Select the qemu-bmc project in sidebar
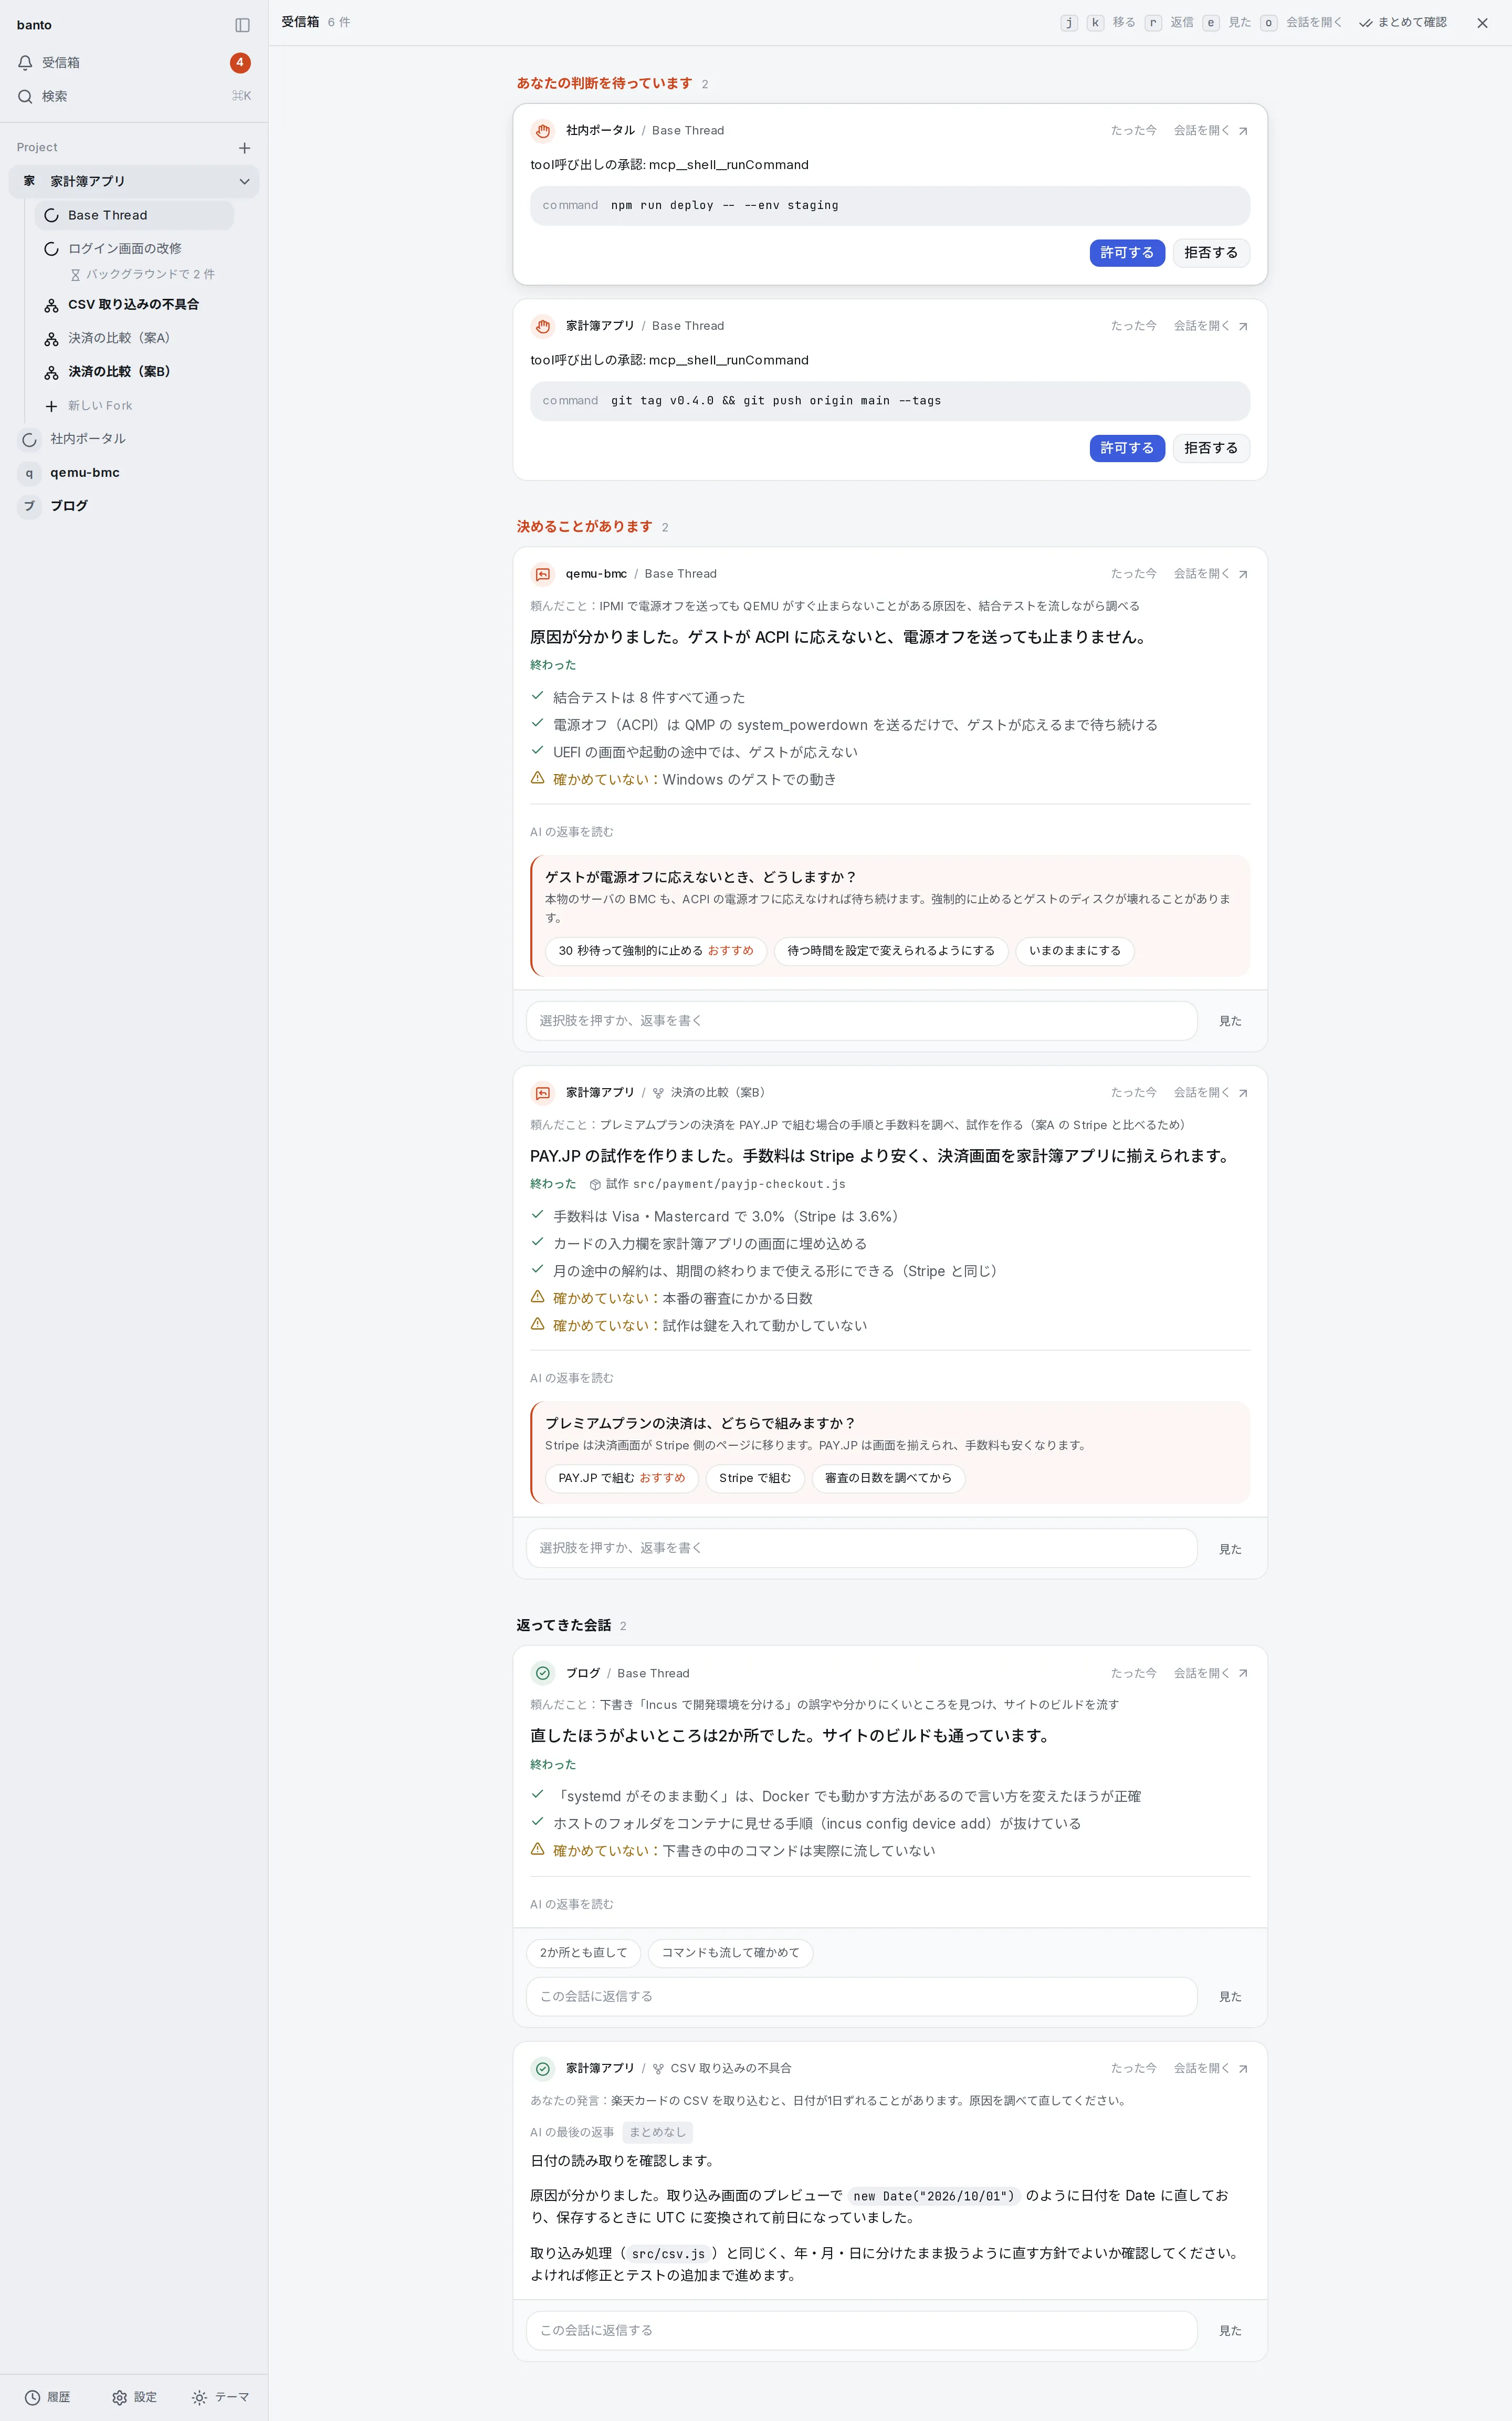 pos(133,473)
